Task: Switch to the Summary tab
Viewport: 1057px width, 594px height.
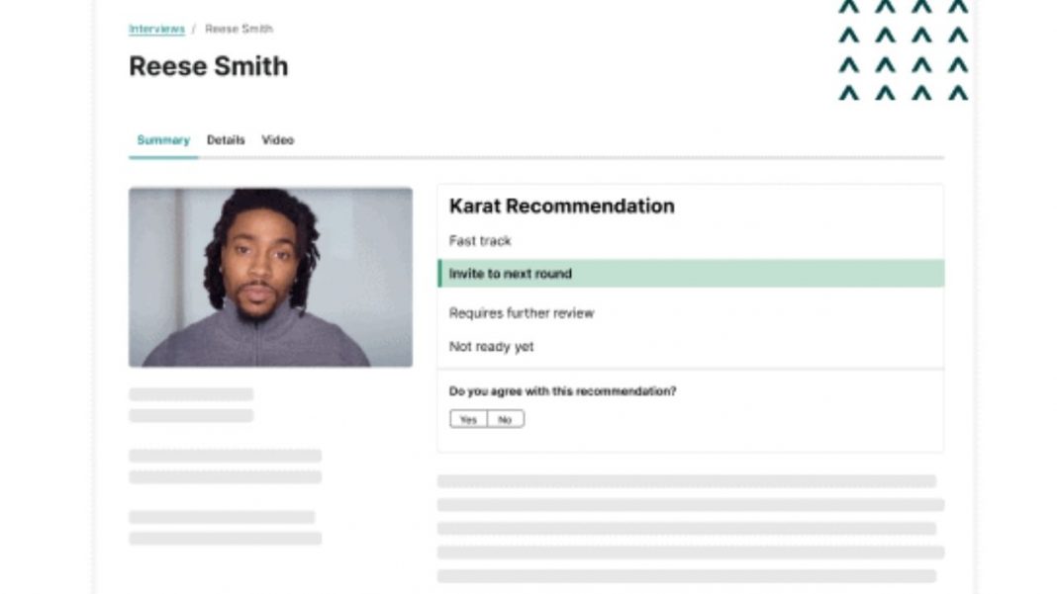Action: [x=163, y=140]
